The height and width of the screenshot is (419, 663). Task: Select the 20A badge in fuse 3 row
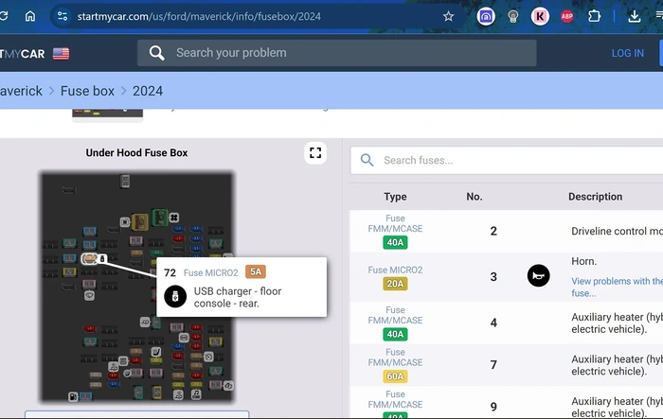pyautogui.click(x=395, y=284)
